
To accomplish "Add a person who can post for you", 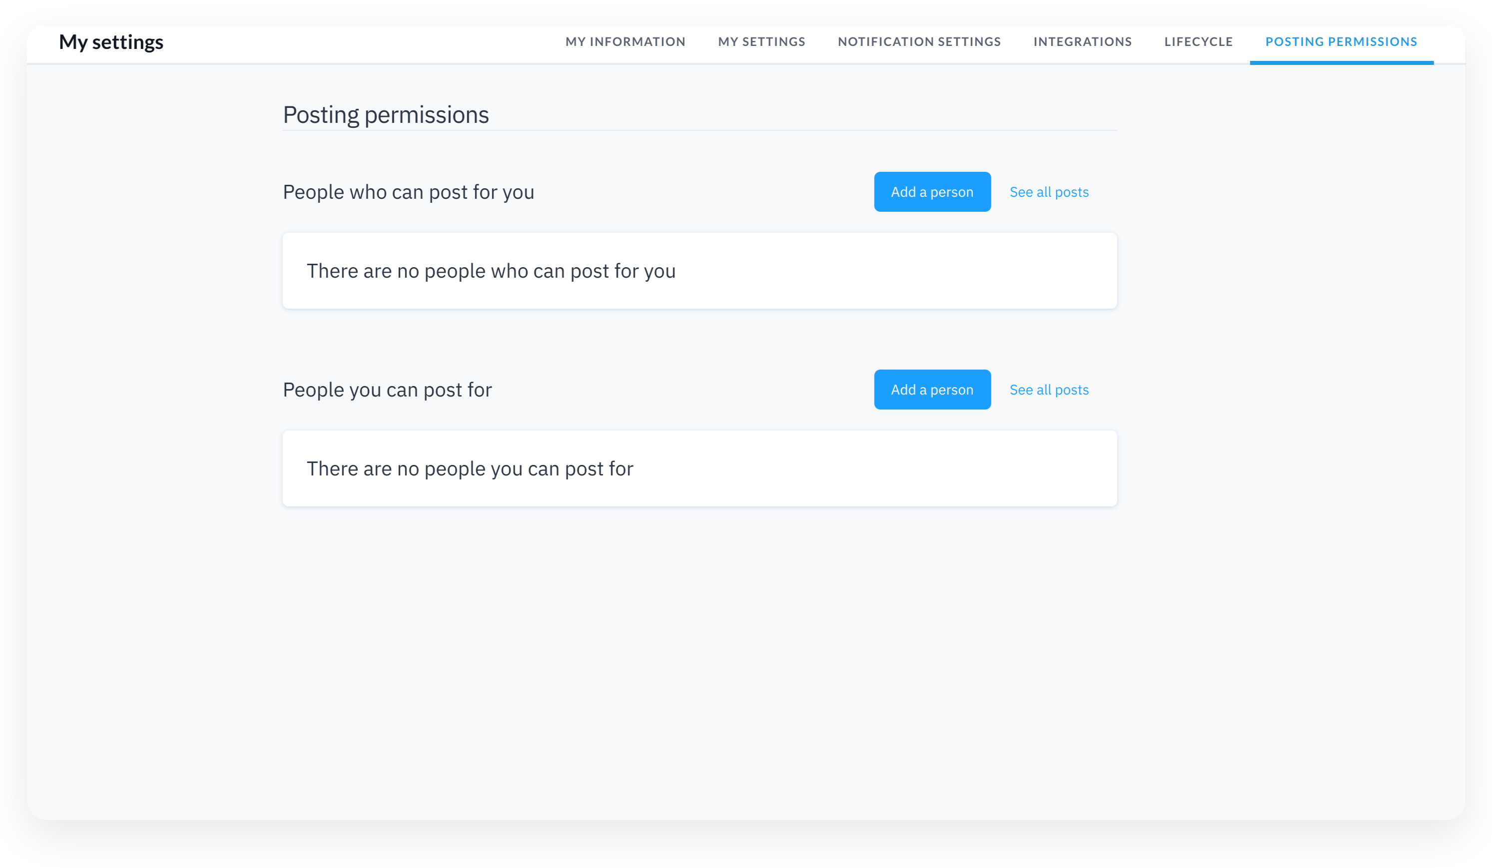I will click(932, 192).
